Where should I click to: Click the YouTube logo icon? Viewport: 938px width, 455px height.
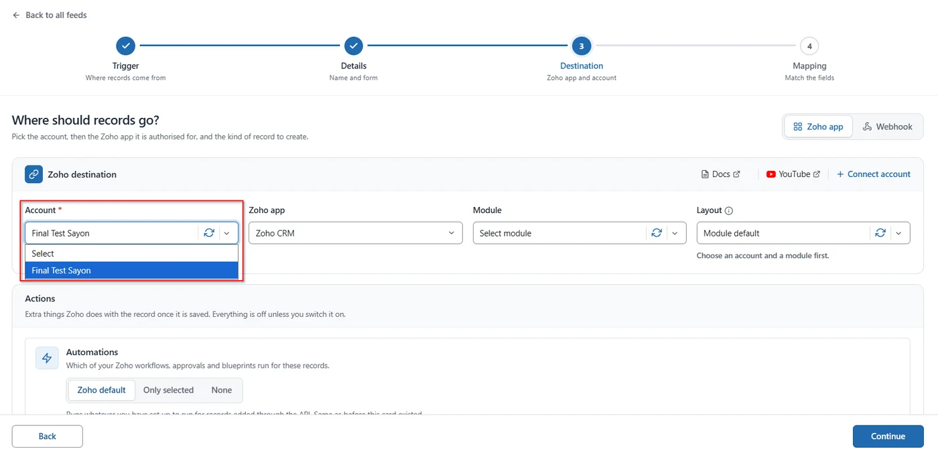coord(771,174)
